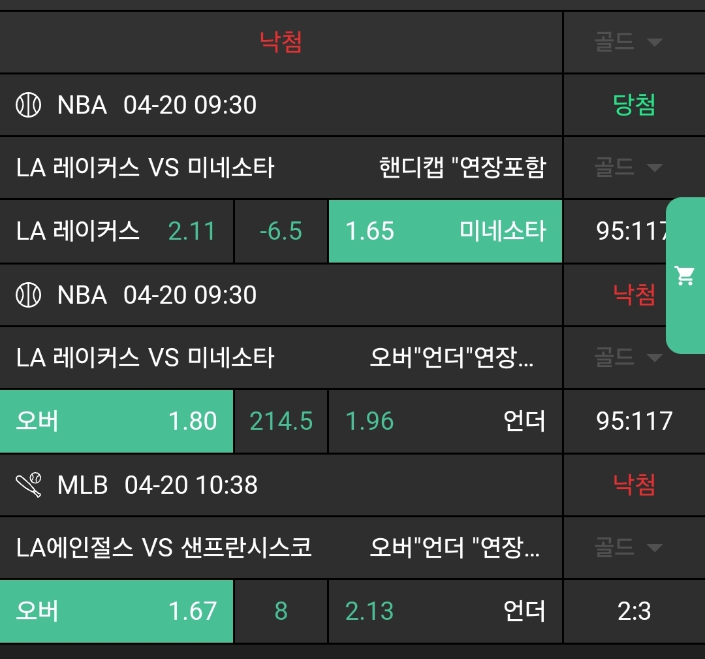Choose the 언더 2.13 MLB odds
Screen dimensions: 705x659
point(445,611)
